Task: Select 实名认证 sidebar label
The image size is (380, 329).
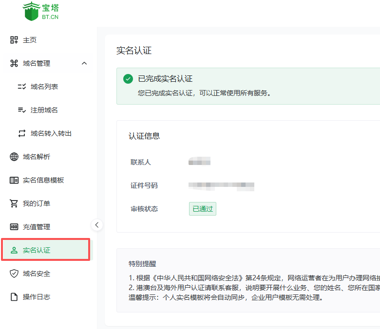Action: tap(37, 250)
